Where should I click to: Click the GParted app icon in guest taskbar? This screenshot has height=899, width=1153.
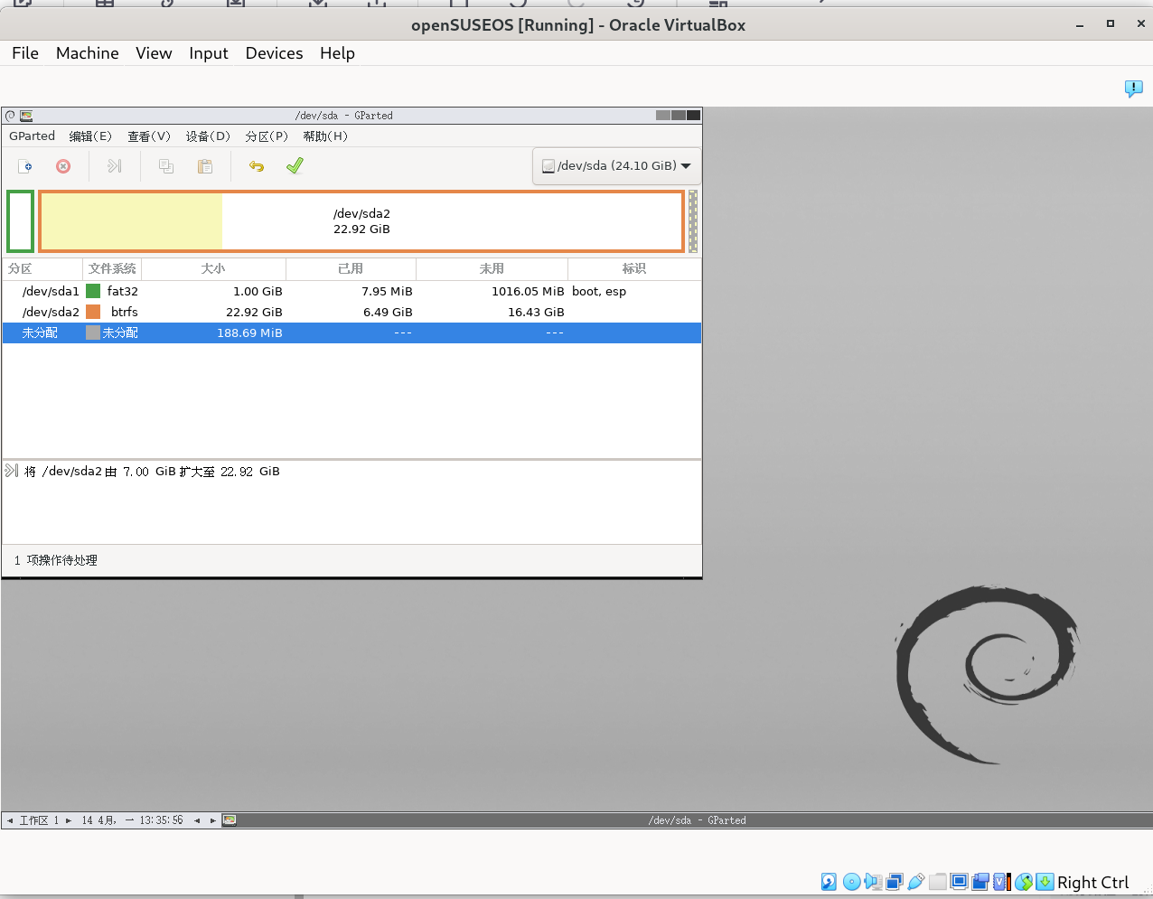click(x=230, y=820)
